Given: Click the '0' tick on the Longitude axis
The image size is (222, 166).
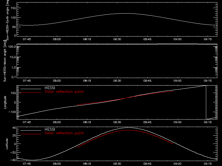Looking at the screenshot, I should [15, 102].
